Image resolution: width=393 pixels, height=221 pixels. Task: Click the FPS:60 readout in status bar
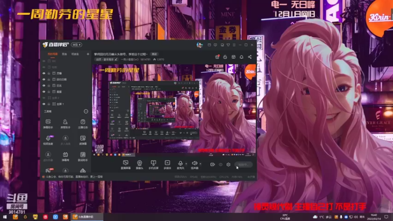[x=194, y=177]
